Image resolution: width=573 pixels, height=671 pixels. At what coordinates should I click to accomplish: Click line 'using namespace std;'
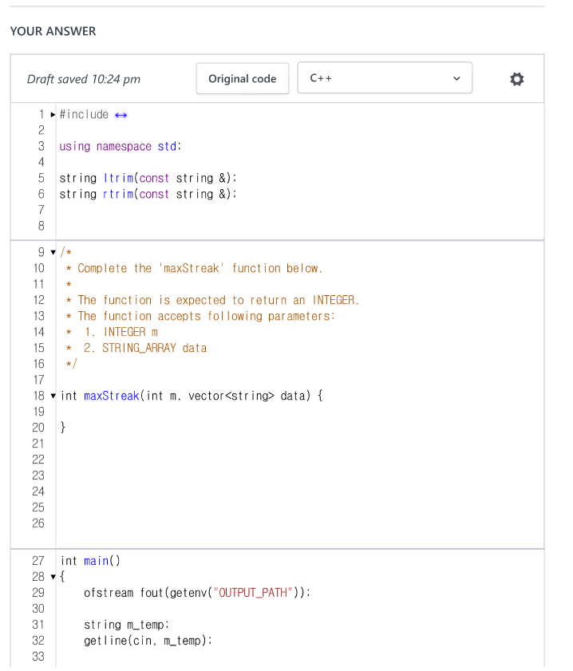pos(121,146)
